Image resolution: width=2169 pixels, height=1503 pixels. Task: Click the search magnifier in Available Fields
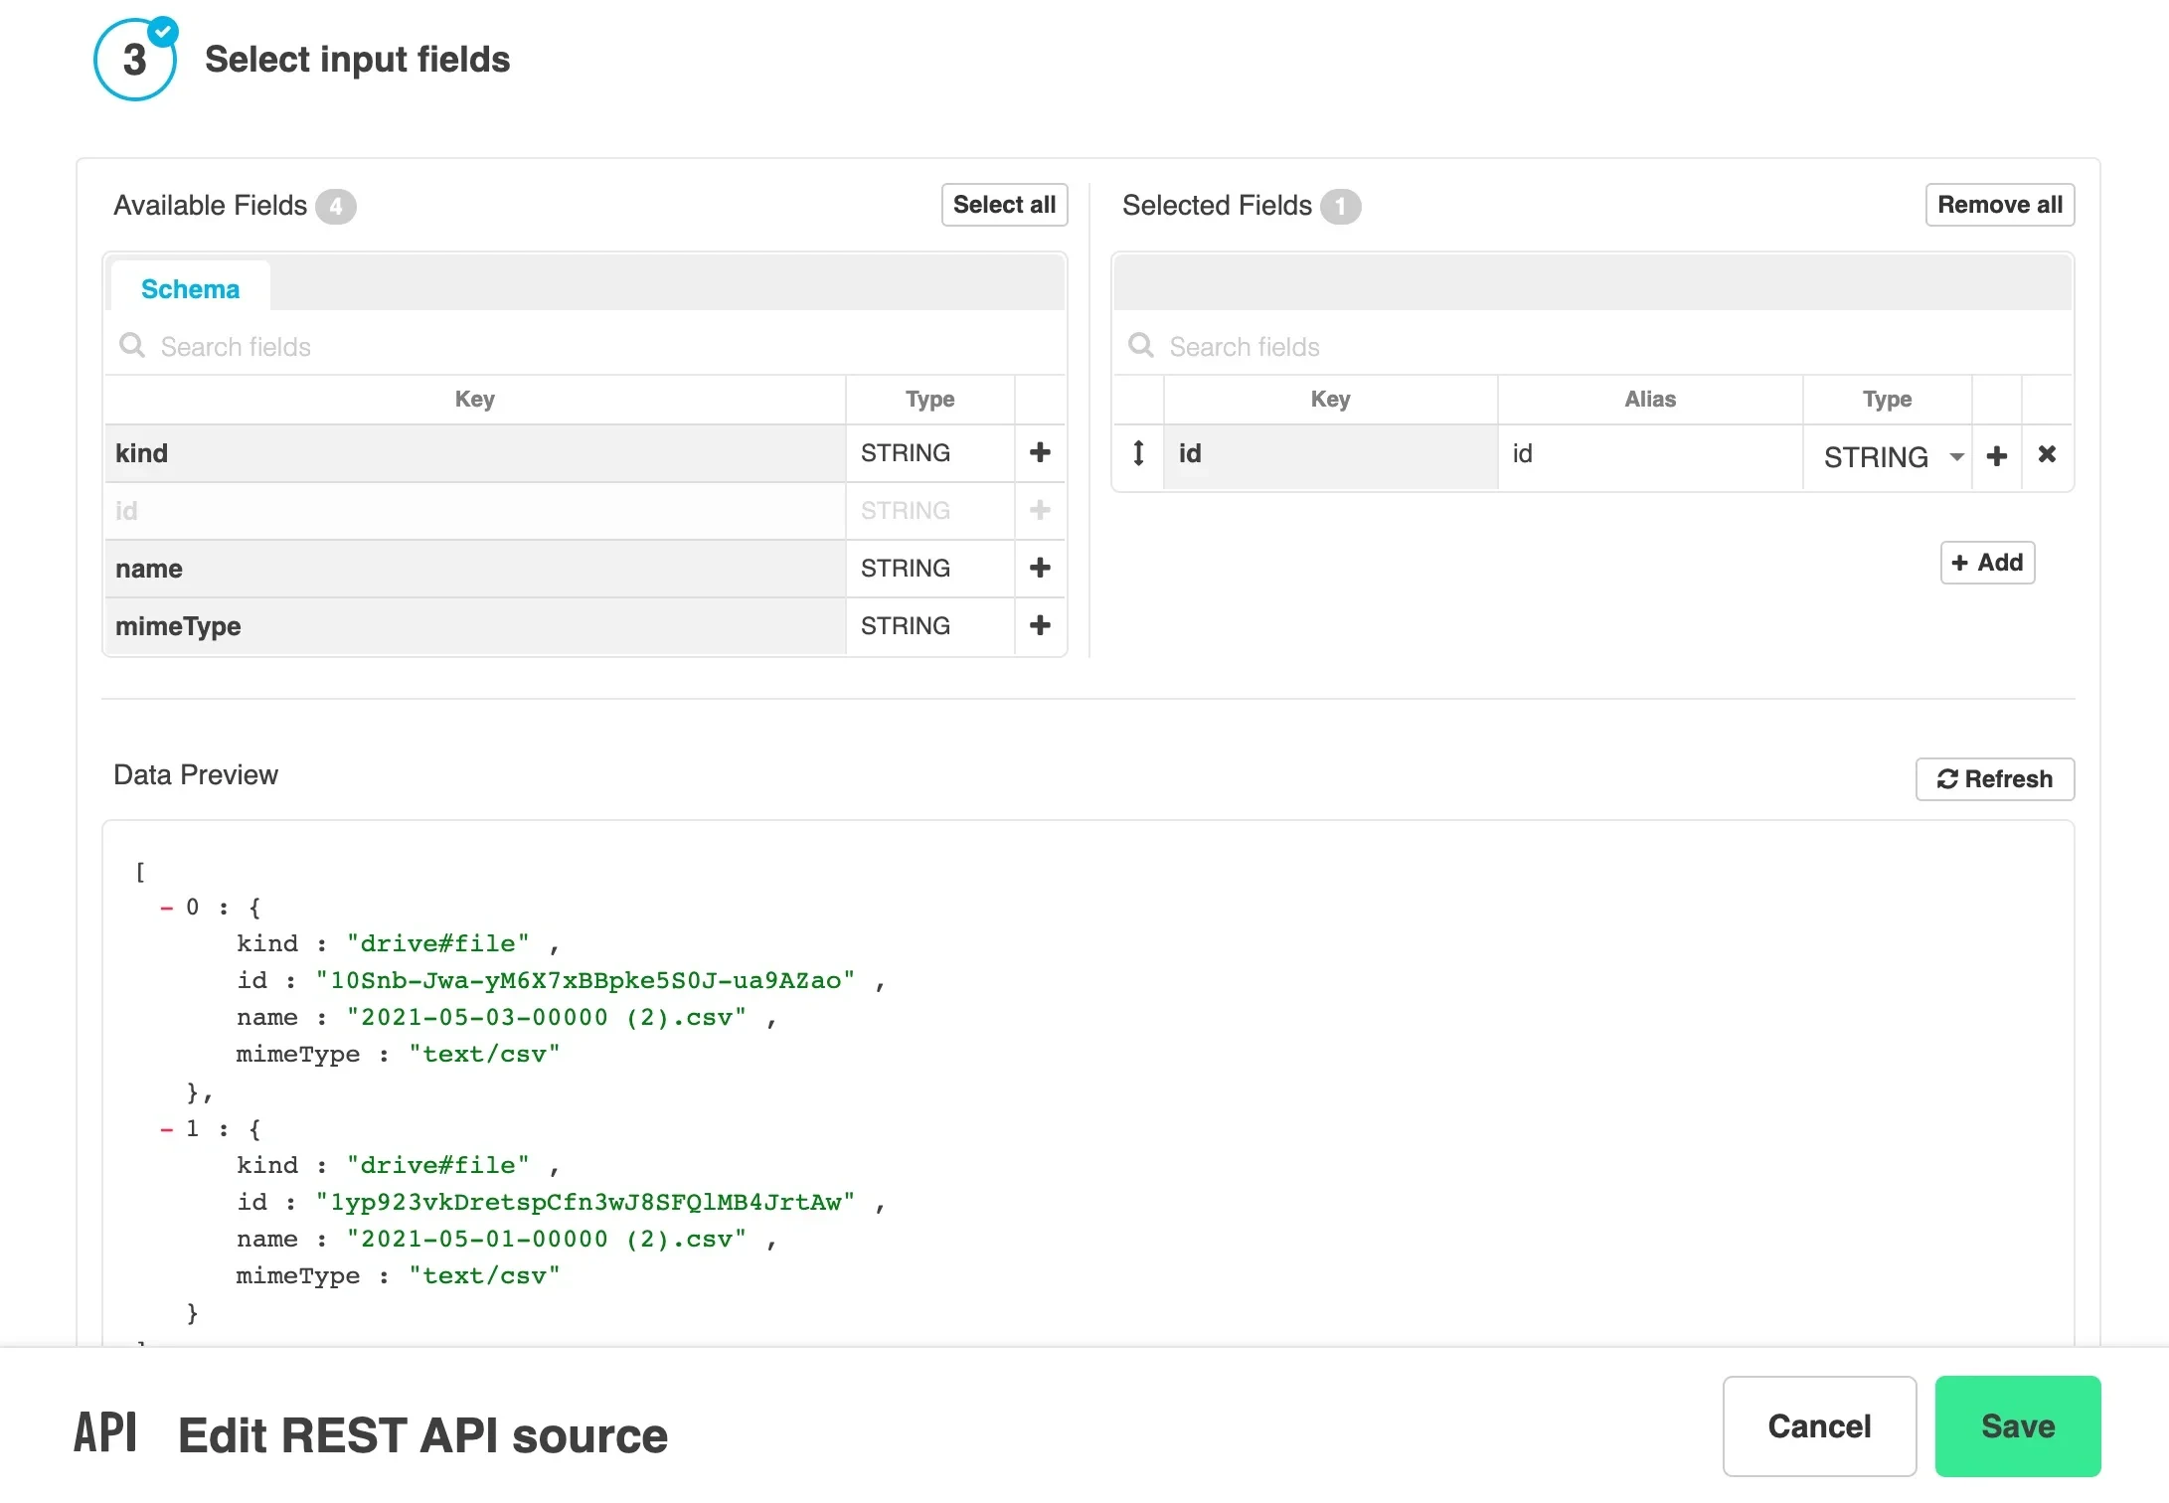[x=132, y=345]
